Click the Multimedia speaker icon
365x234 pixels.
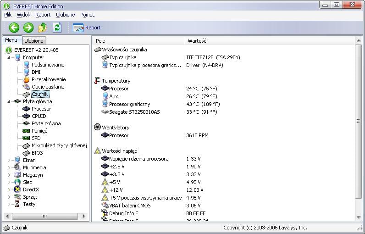click(x=17, y=167)
